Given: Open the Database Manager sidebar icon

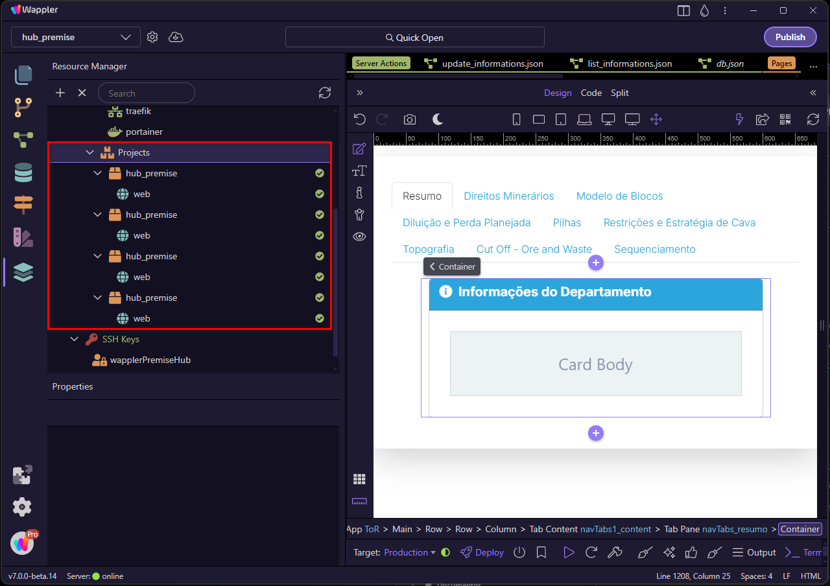Looking at the screenshot, I should (x=23, y=173).
